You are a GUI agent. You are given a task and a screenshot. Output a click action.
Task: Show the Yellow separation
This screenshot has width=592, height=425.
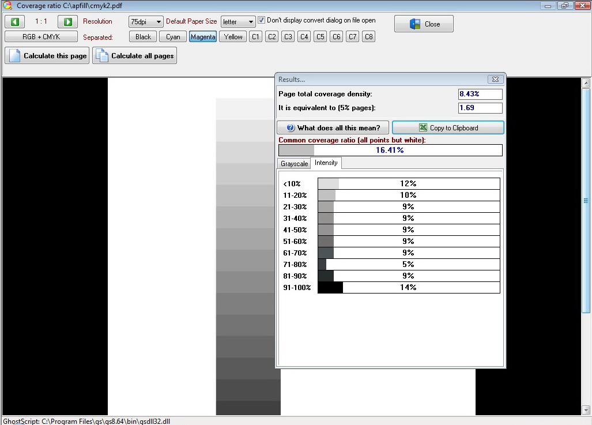233,37
